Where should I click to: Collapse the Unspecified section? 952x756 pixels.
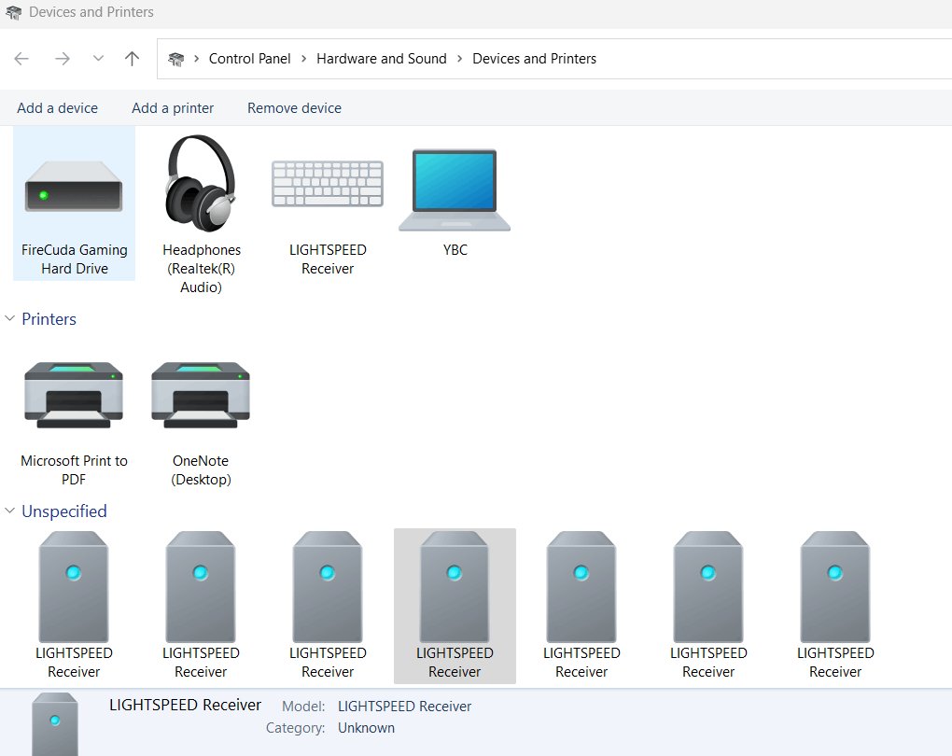pyautogui.click(x=9, y=511)
